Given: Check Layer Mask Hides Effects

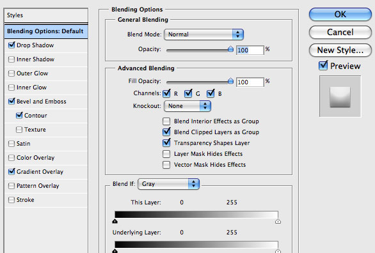Looking at the screenshot, I should click(x=166, y=154).
